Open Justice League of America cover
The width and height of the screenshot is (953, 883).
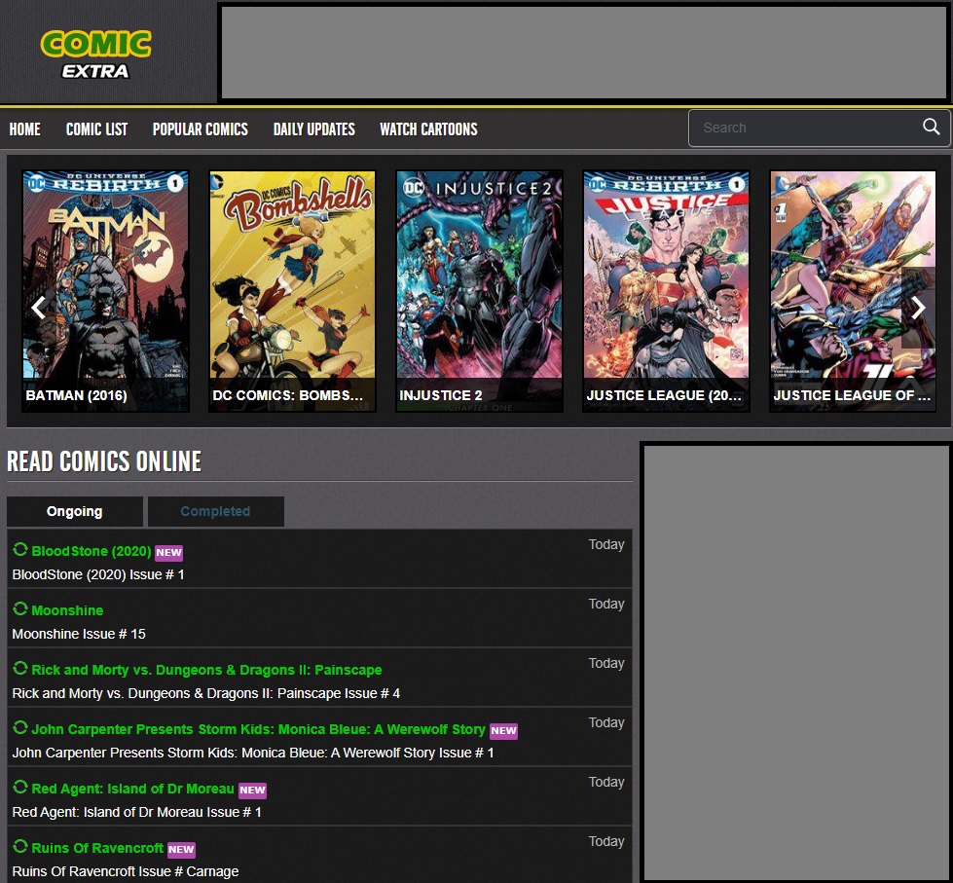point(853,291)
